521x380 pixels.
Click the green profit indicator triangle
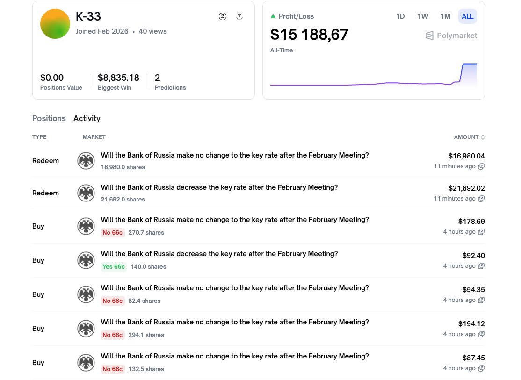coord(274,16)
